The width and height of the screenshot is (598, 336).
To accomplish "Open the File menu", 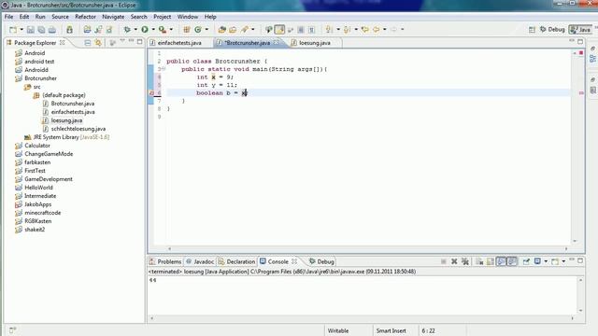I will point(8,17).
